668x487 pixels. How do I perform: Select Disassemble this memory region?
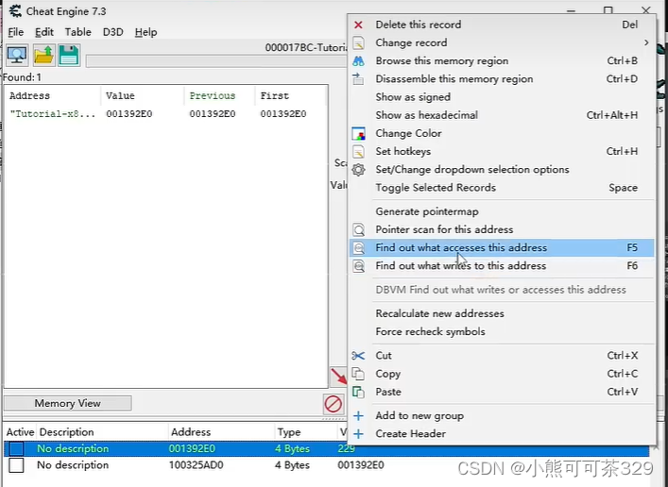pos(502,79)
